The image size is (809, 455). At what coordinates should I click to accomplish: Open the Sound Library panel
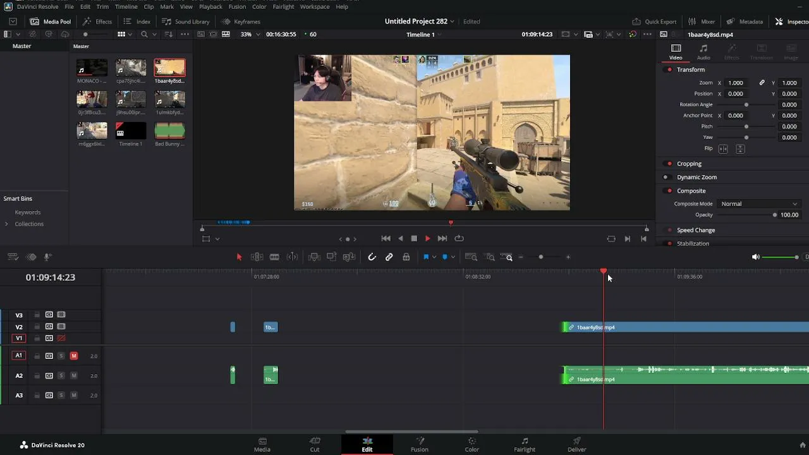point(185,21)
